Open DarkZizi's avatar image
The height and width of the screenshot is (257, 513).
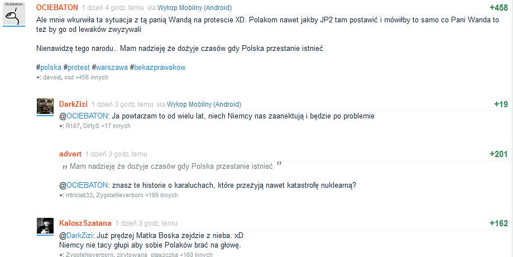coord(45,106)
